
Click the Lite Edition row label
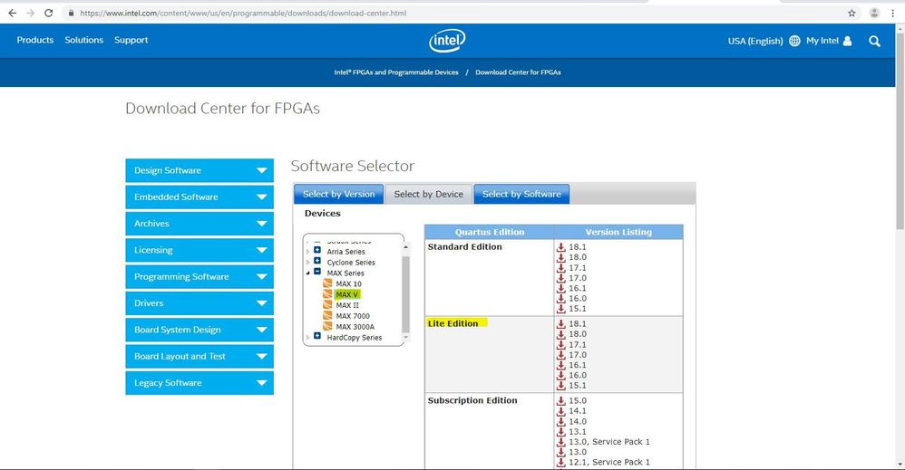pyautogui.click(x=453, y=323)
